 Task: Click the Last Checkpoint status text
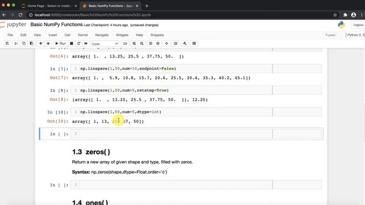pyautogui.click(x=106, y=25)
